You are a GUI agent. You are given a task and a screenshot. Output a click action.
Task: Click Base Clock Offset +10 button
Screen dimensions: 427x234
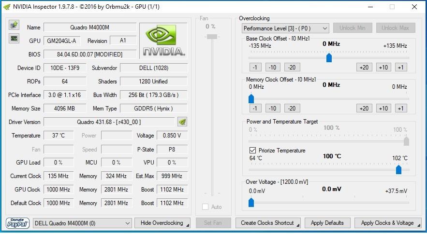[x=383, y=68]
